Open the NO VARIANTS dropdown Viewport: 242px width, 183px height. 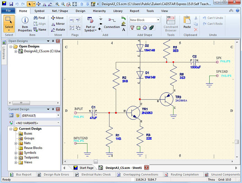(58, 123)
